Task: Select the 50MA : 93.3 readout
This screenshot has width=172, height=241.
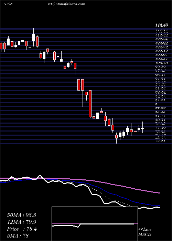Action: coord(21,215)
